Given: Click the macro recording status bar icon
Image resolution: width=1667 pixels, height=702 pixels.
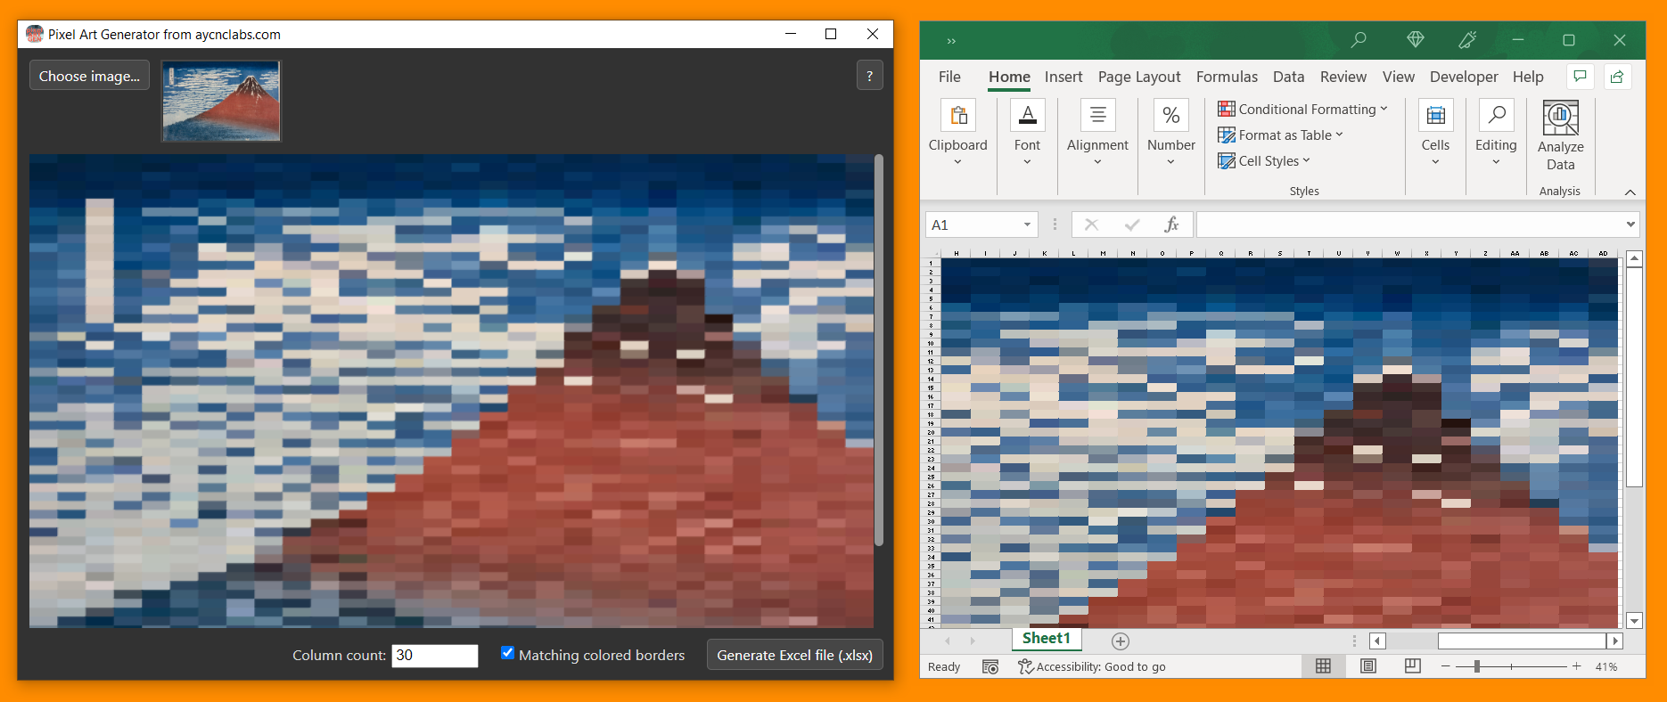Looking at the screenshot, I should (x=990, y=666).
